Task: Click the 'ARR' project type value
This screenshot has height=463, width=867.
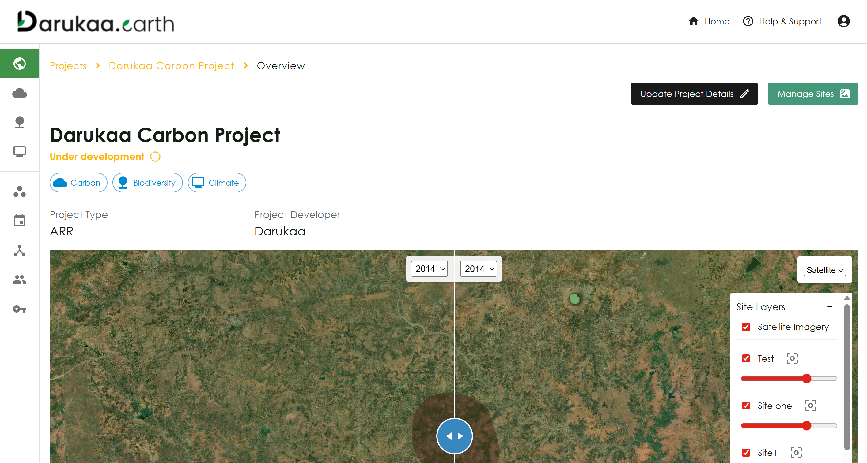Action: 62,231
